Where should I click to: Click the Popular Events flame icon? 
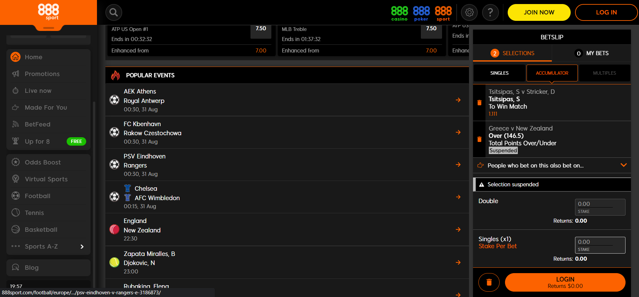115,75
